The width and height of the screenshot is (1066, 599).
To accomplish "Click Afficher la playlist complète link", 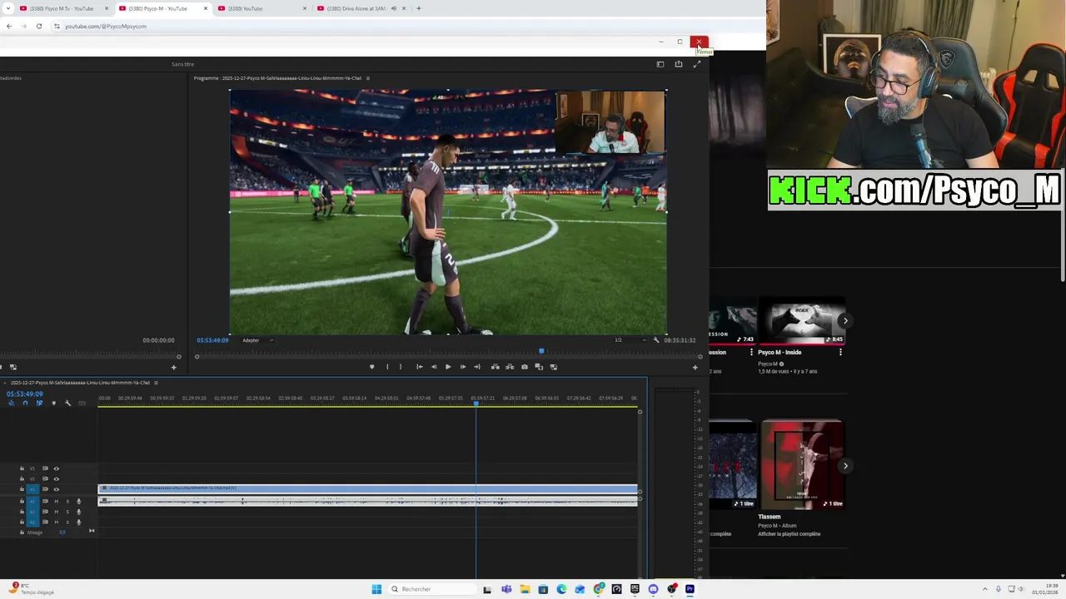I will coord(789,534).
